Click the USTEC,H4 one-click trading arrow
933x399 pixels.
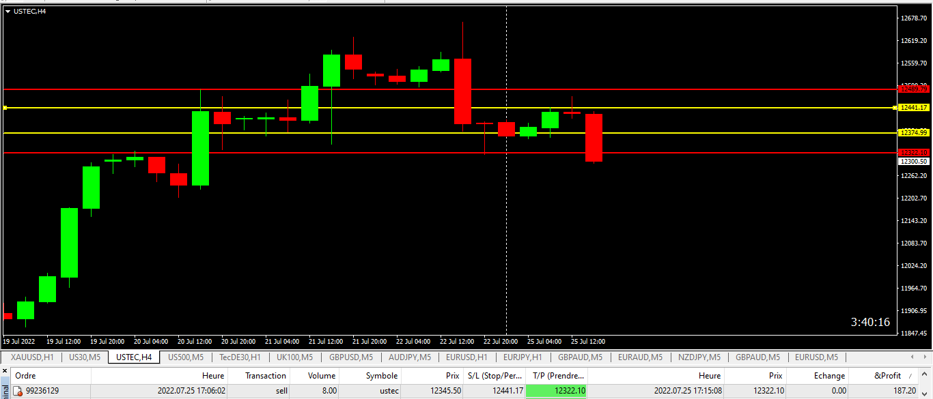[8, 11]
